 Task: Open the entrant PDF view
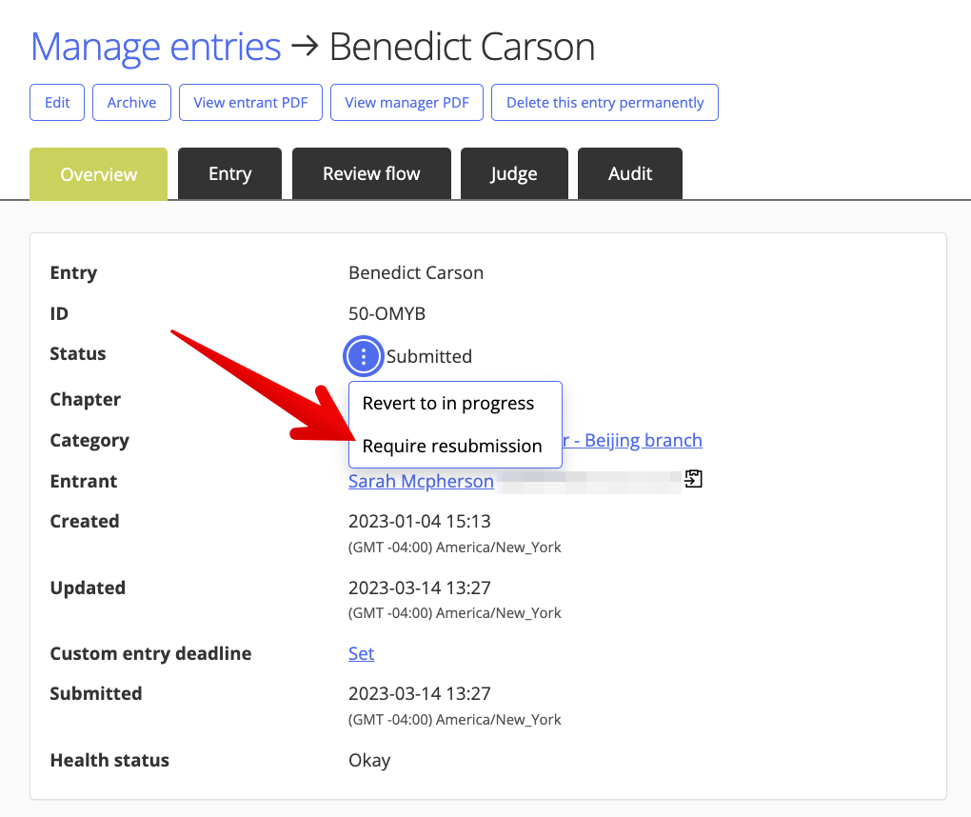coord(249,102)
